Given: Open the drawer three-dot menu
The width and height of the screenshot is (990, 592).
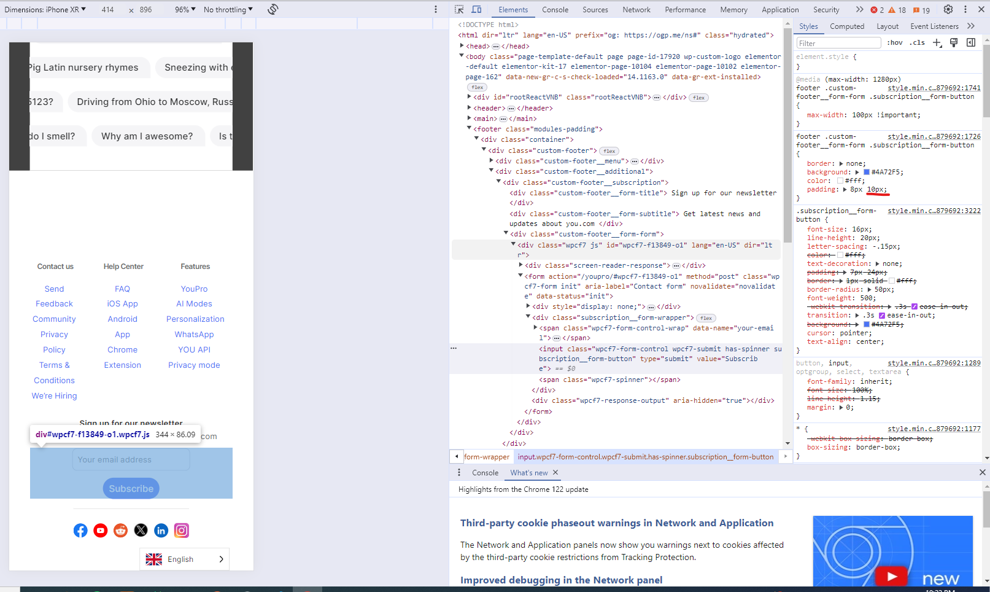Looking at the screenshot, I should click(459, 472).
